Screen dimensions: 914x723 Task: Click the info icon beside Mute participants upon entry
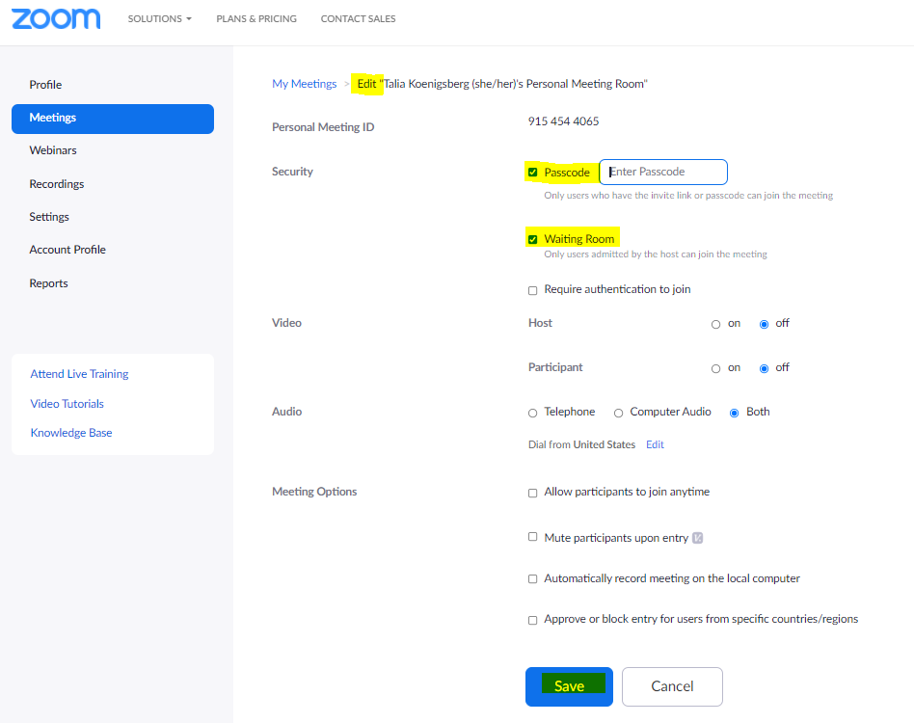tap(697, 538)
